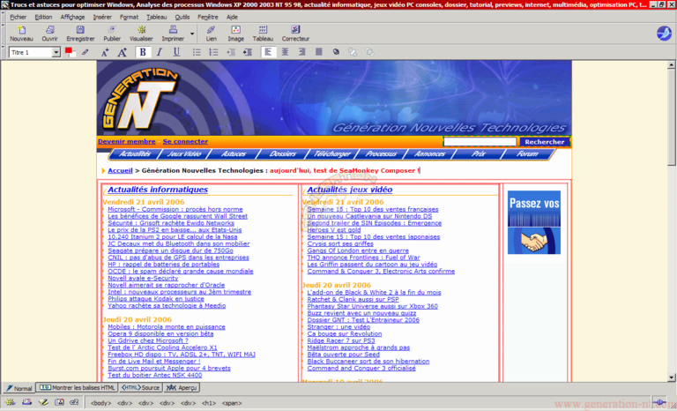
Task: Click the vertical scrollbar up arrow
Action: 672,65
